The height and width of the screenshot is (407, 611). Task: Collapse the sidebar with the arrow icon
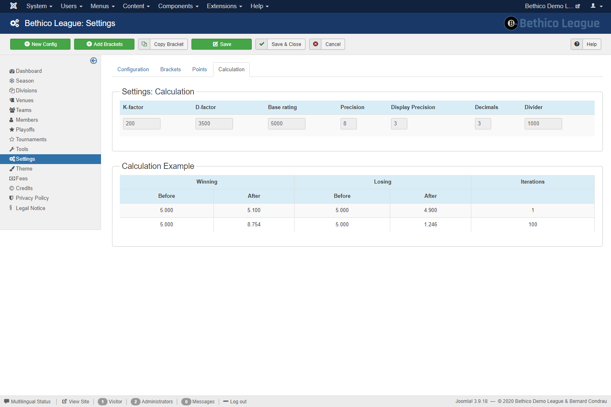tap(94, 61)
